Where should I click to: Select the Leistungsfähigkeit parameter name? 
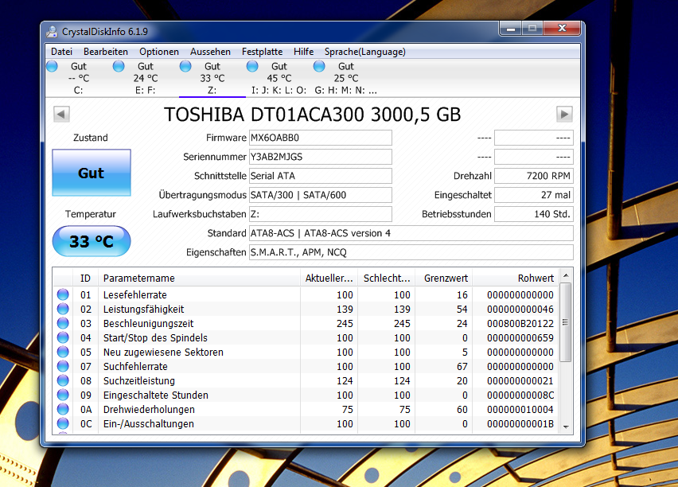[143, 309]
